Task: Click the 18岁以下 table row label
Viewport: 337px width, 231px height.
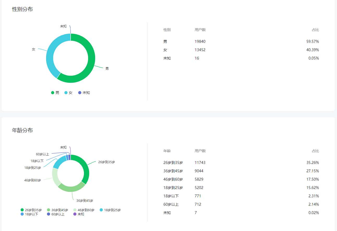Action: point(171,196)
